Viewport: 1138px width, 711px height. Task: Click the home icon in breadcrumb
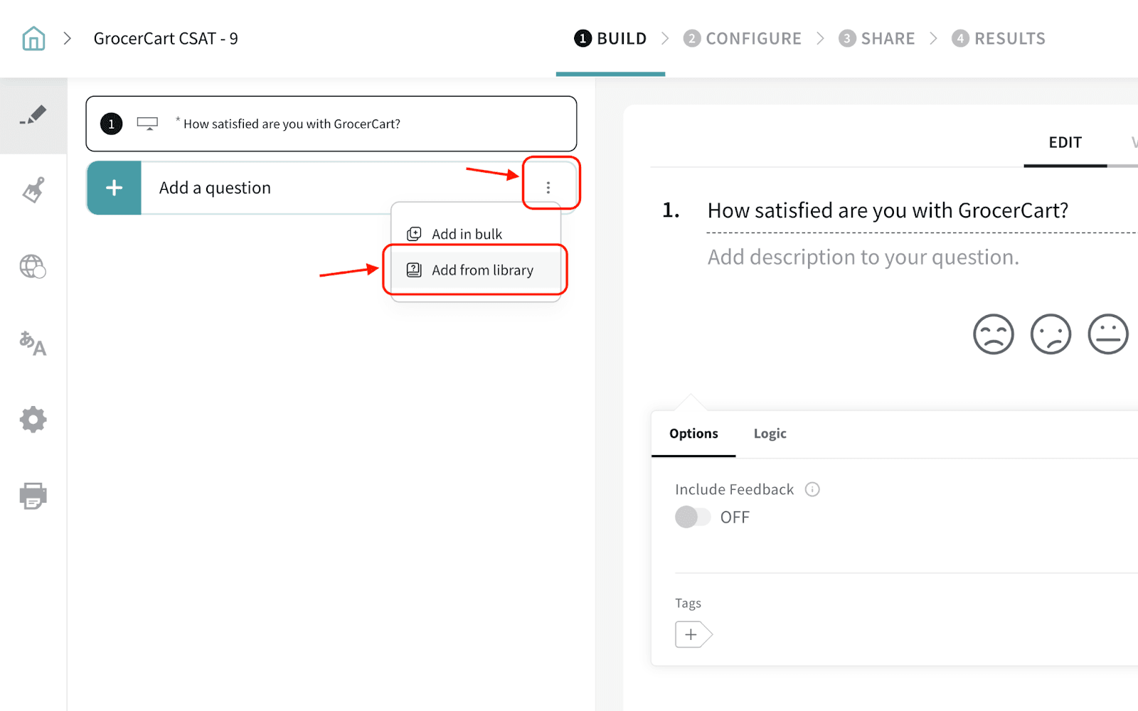33,38
